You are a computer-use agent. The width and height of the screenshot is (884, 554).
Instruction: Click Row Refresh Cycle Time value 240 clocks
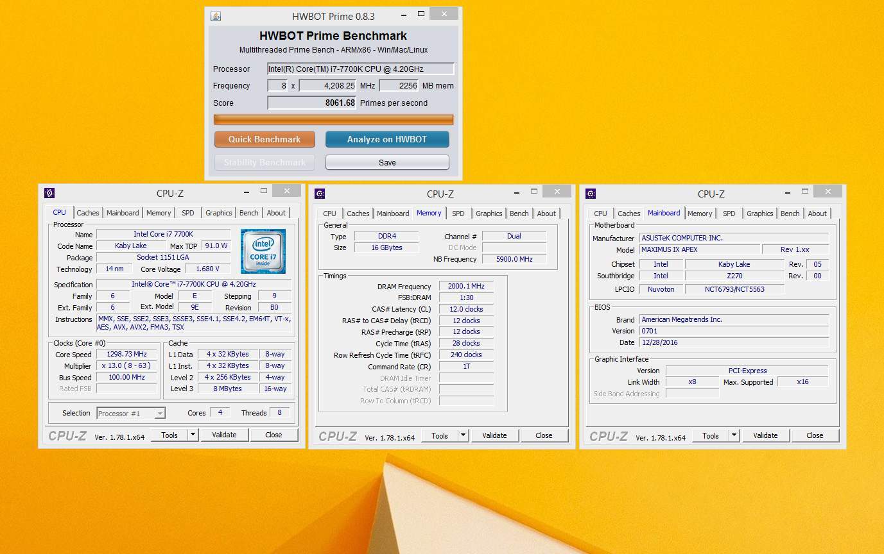click(x=466, y=355)
